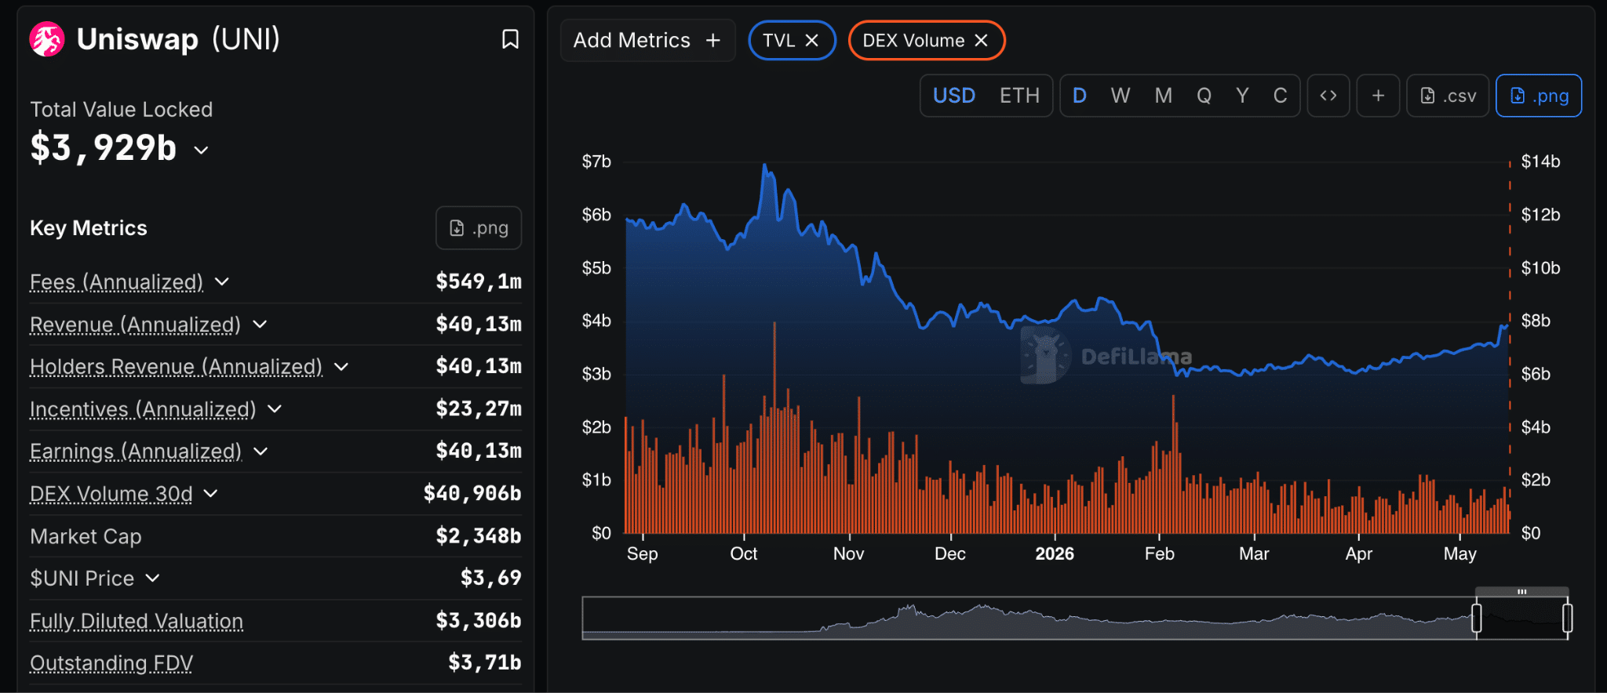This screenshot has width=1607, height=693.
Task: Click the Fees (Annualized) label
Action: pos(116,281)
